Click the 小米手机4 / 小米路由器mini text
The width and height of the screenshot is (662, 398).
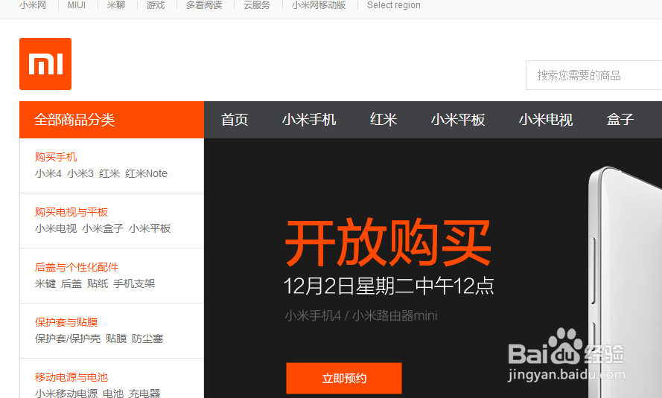361,315
